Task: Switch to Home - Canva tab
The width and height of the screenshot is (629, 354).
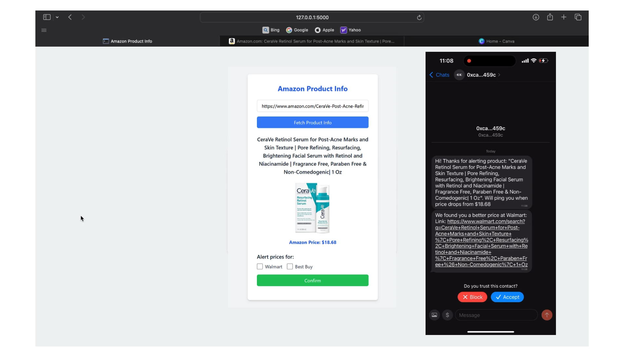Action: (496, 41)
